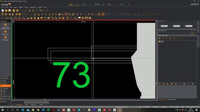Click the screen/projector icon in toolbar
The height and width of the screenshot is (112, 200).
click(79, 18)
